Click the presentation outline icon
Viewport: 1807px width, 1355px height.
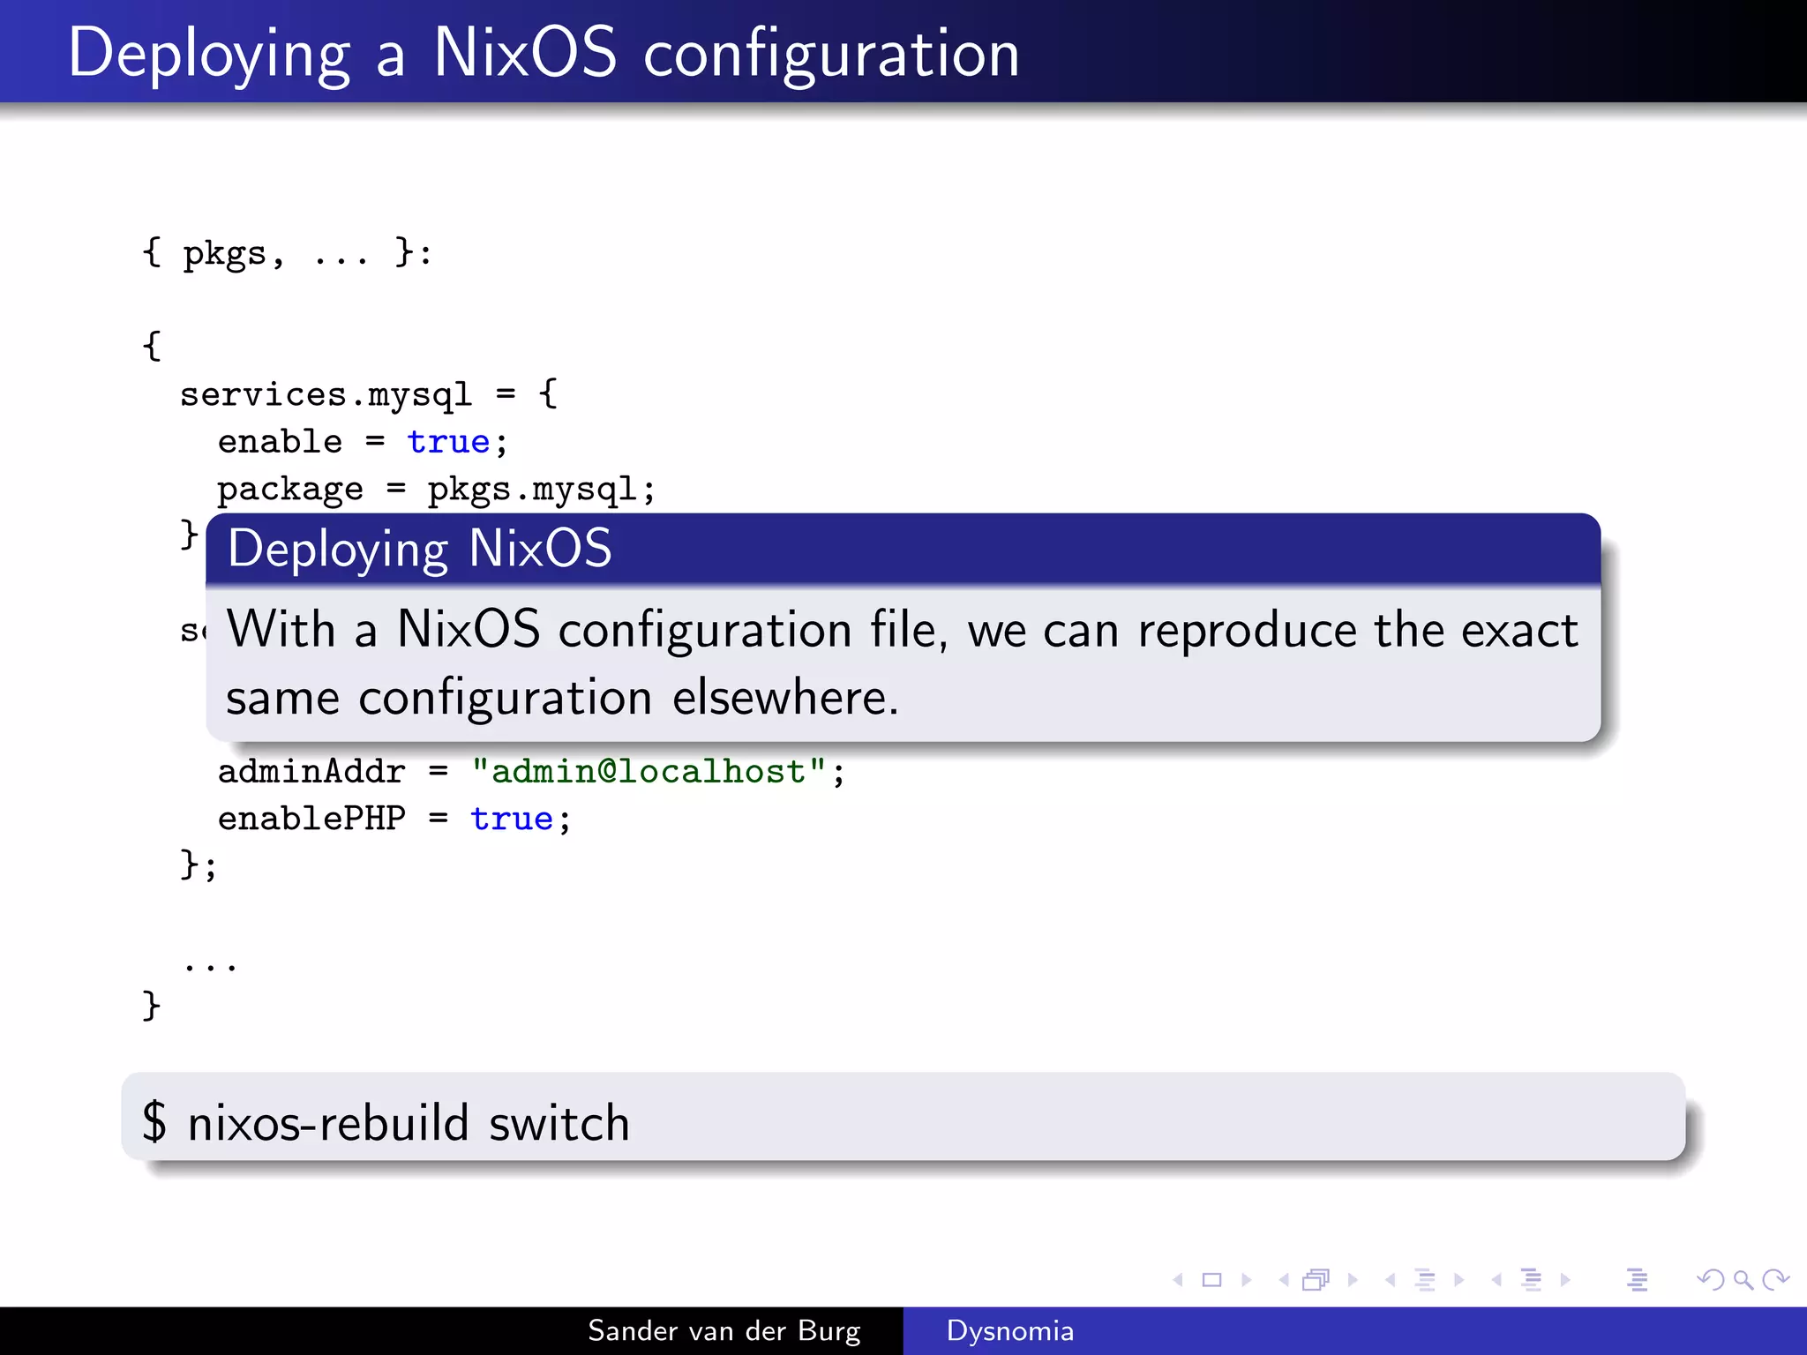(x=1638, y=1280)
